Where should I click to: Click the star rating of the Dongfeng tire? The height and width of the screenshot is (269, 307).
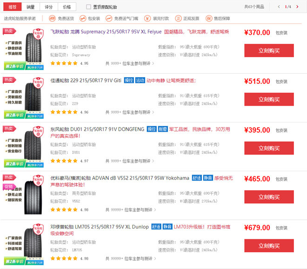[64, 161]
